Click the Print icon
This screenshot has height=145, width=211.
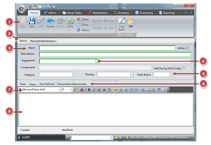70,22
